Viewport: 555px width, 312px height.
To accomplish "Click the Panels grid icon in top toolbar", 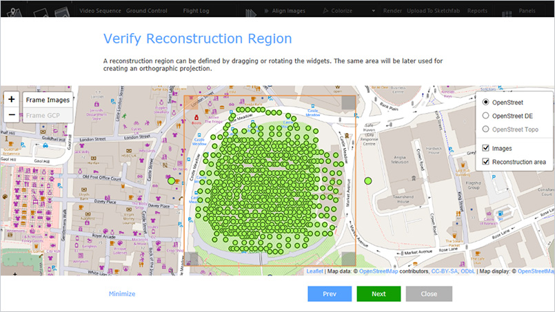I will coord(506,11).
